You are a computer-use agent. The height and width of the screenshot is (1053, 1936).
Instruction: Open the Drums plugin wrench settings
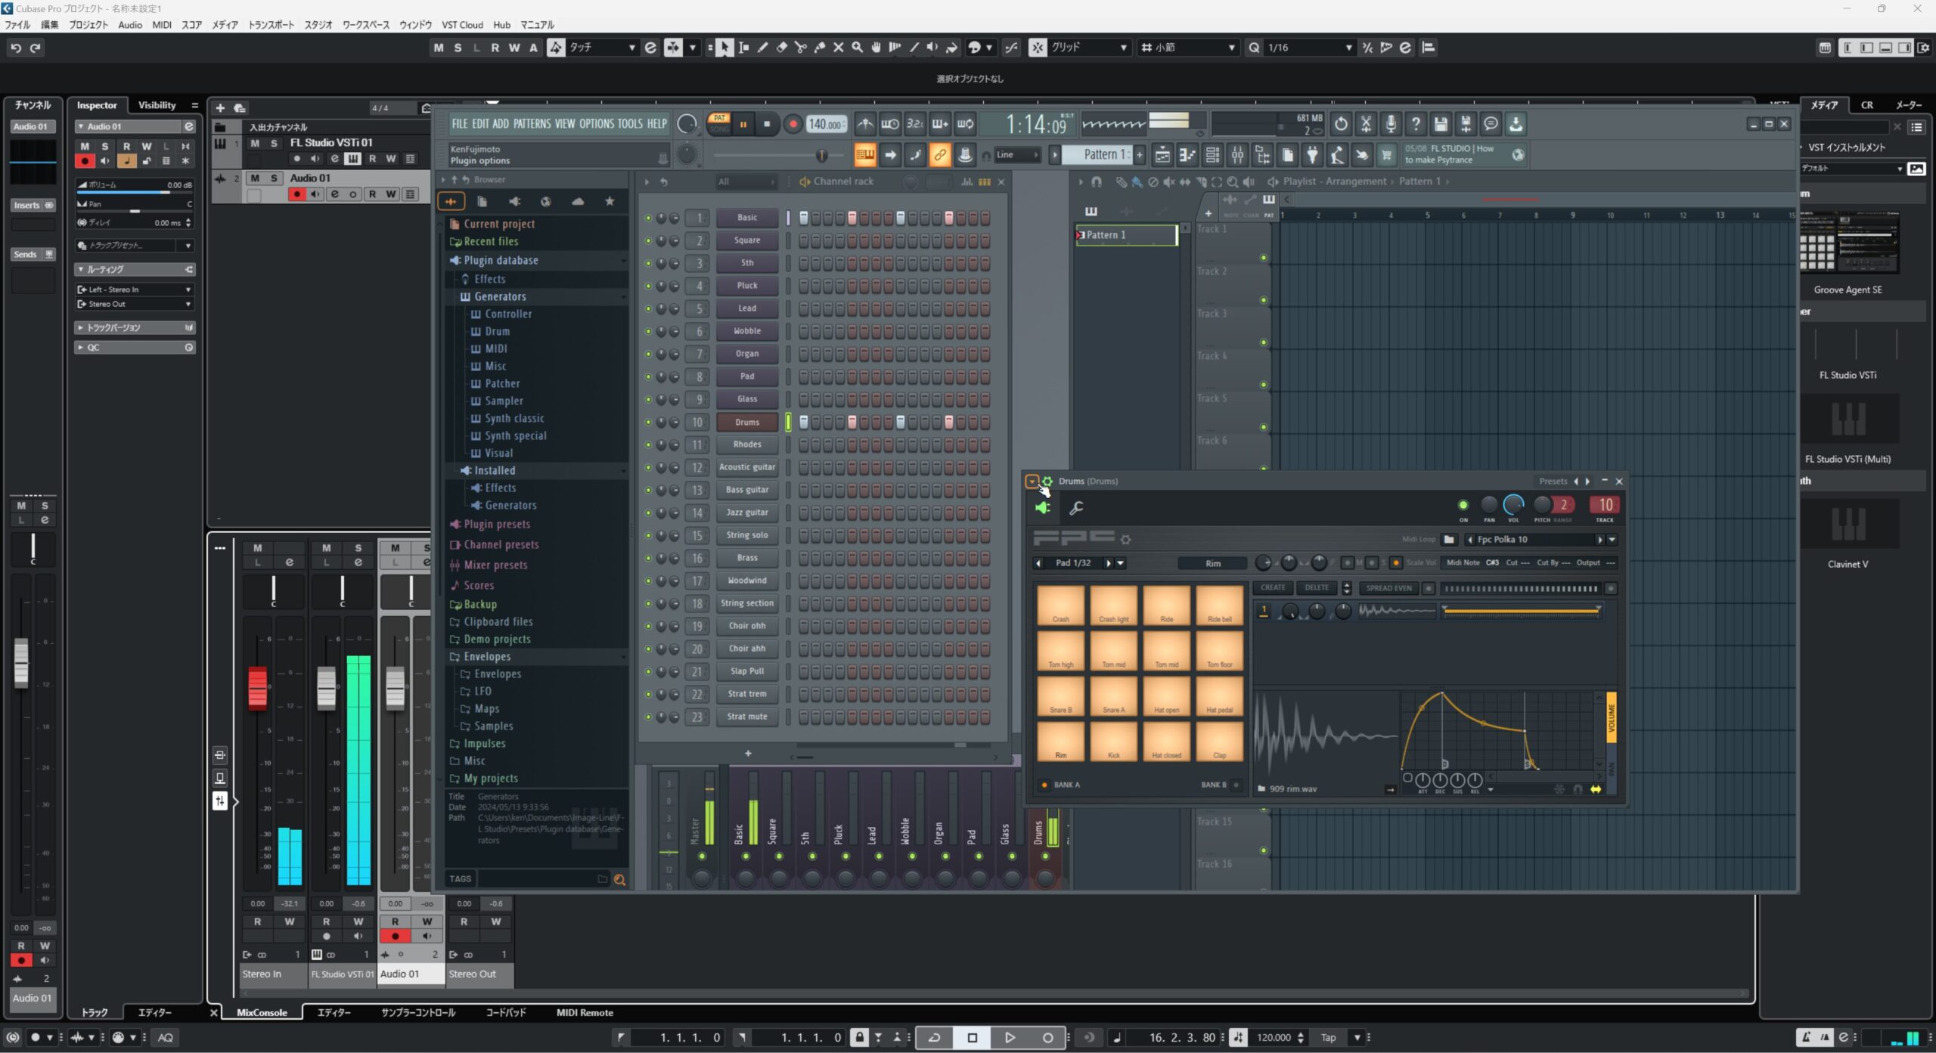coord(1076,508)
